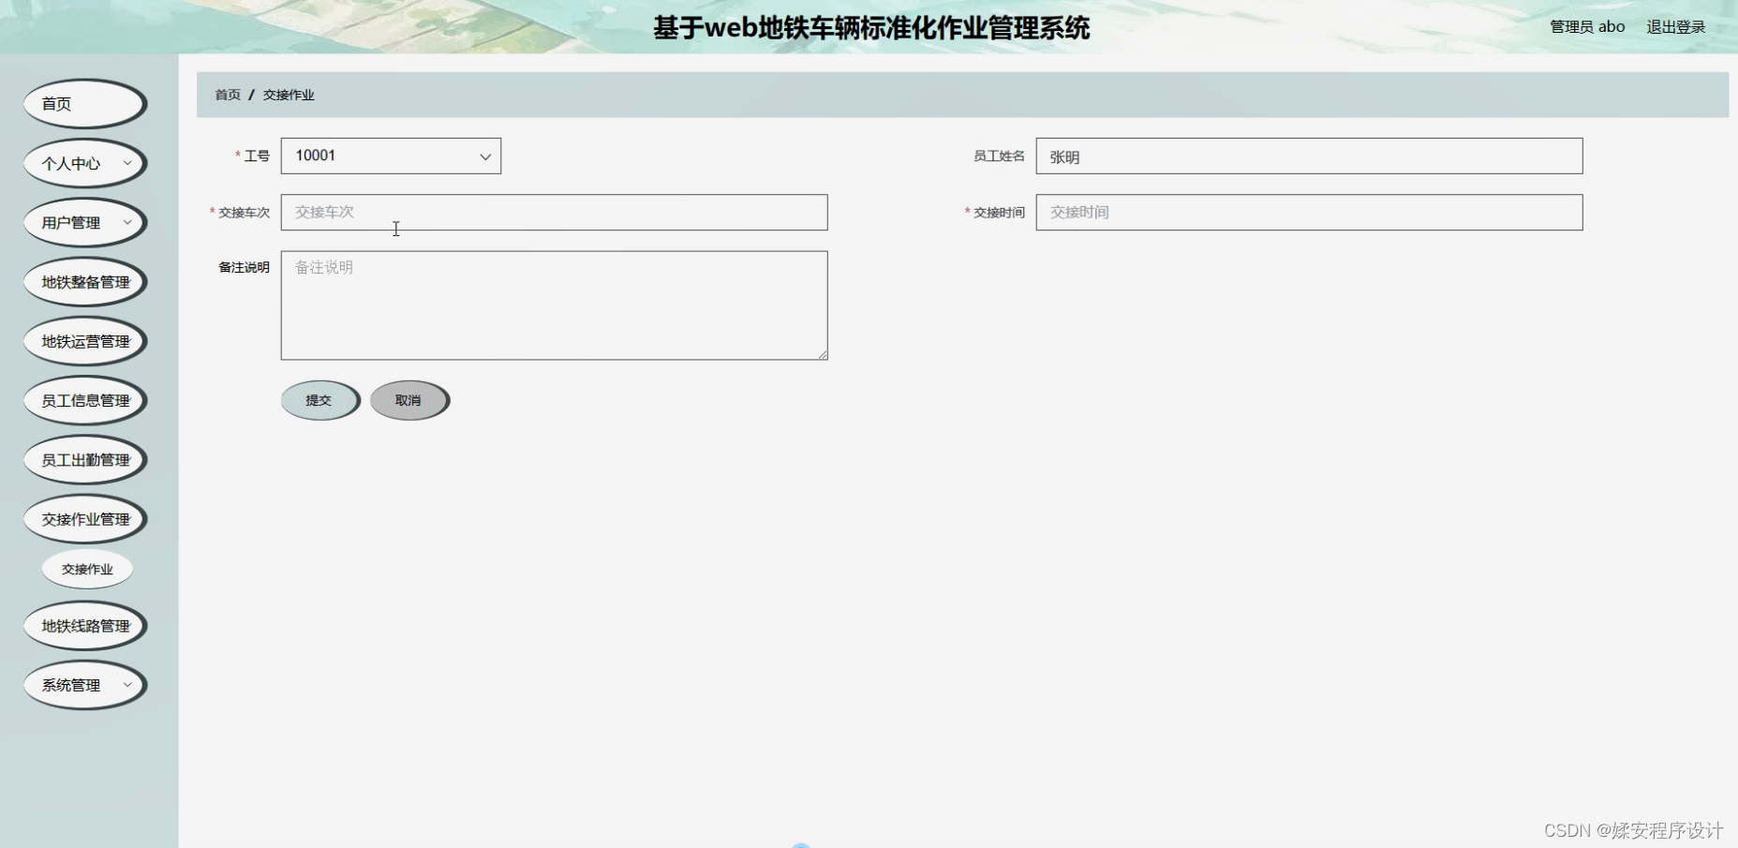The width and height of the screenshot is (1738, 848).
Task: Open 交接作业管理 in the sidebar
Action: (x=85, y=518)
